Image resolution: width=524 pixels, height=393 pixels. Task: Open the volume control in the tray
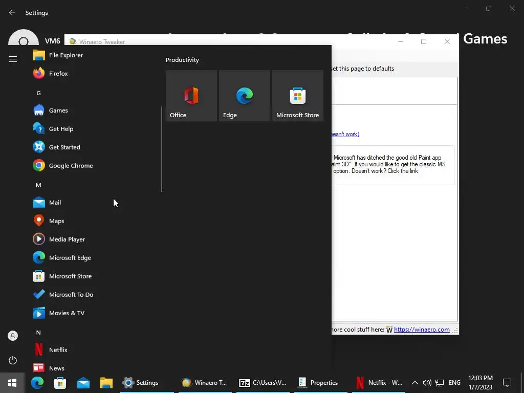427,383
